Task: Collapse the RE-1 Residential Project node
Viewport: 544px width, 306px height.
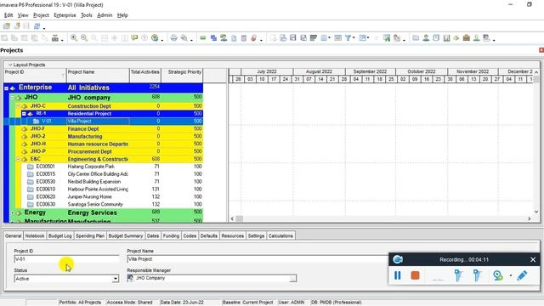Action: [x=24, y=113]
